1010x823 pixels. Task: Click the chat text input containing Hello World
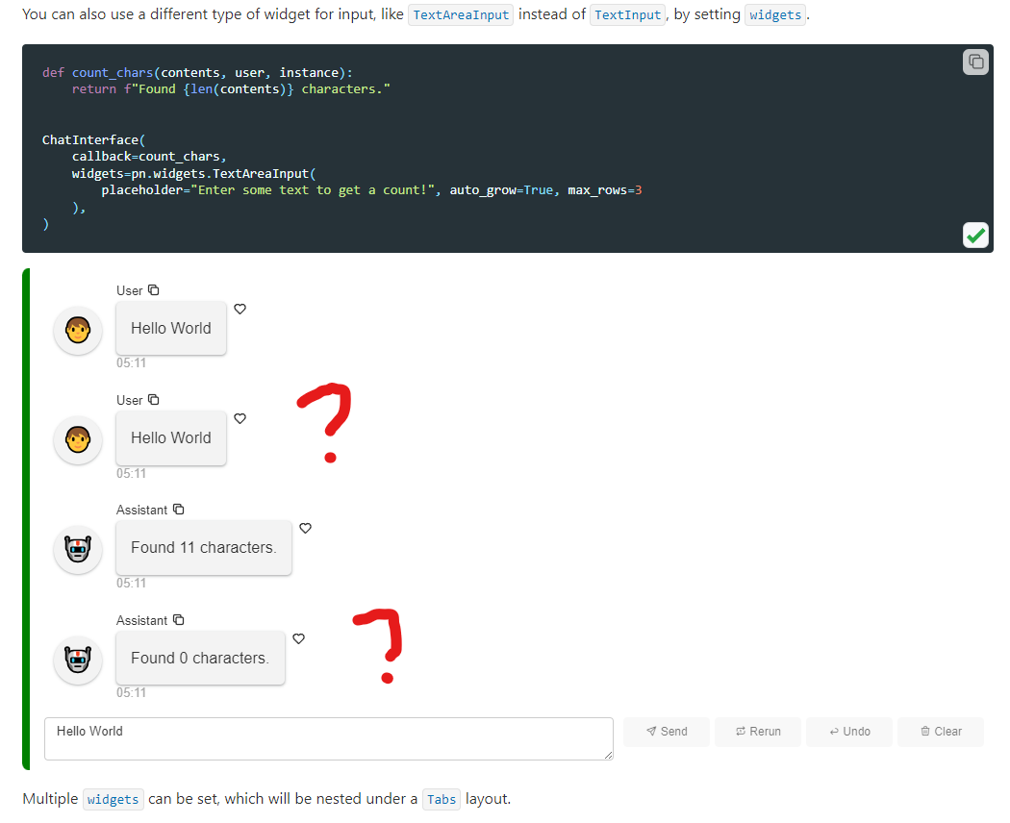328,738
